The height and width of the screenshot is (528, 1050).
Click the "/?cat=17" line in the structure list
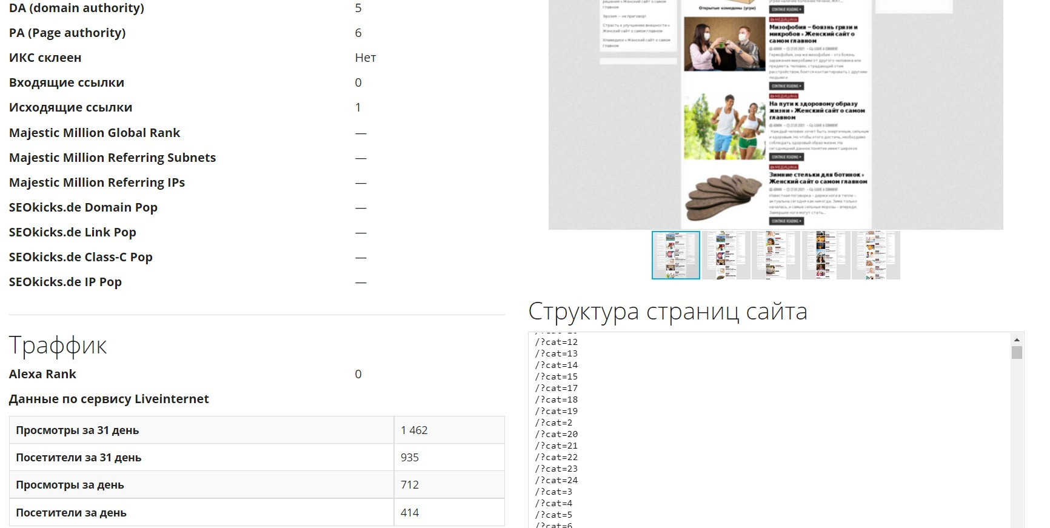[x=557, y=388]
